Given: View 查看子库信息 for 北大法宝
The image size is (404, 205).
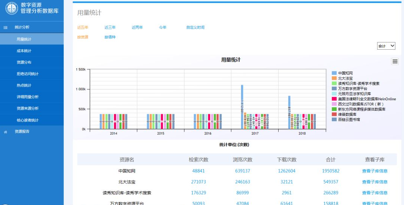Looking at the screenshot, I should pos(375,182).
